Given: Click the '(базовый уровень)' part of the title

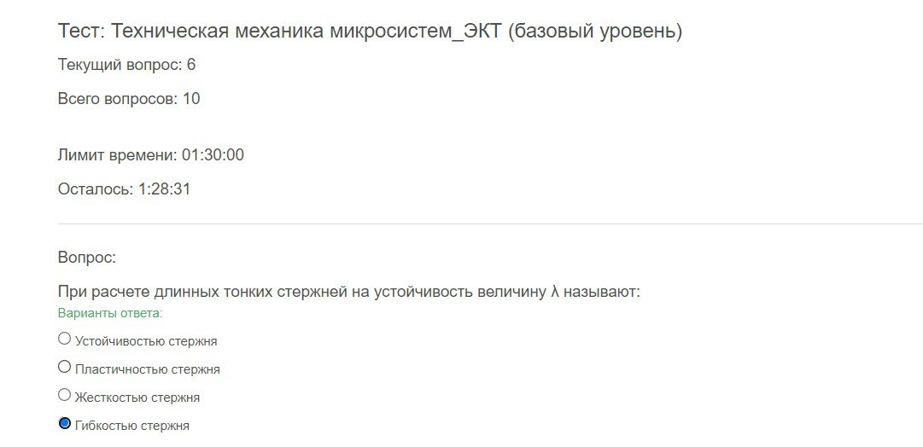Looking at the screenshot, I should 594,31.
